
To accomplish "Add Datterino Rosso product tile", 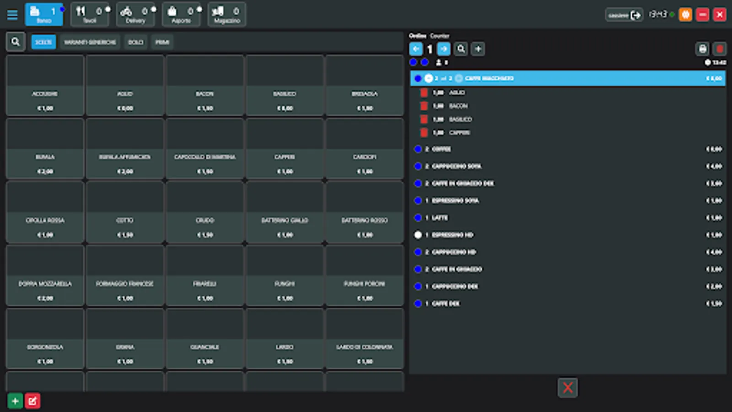I will [365, 212].
